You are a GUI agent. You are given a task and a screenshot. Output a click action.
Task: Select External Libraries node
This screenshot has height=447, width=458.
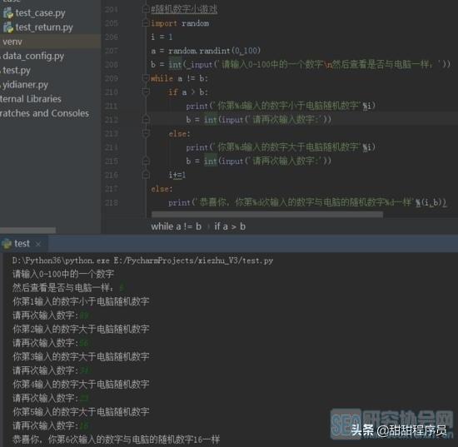click(30, 99)
